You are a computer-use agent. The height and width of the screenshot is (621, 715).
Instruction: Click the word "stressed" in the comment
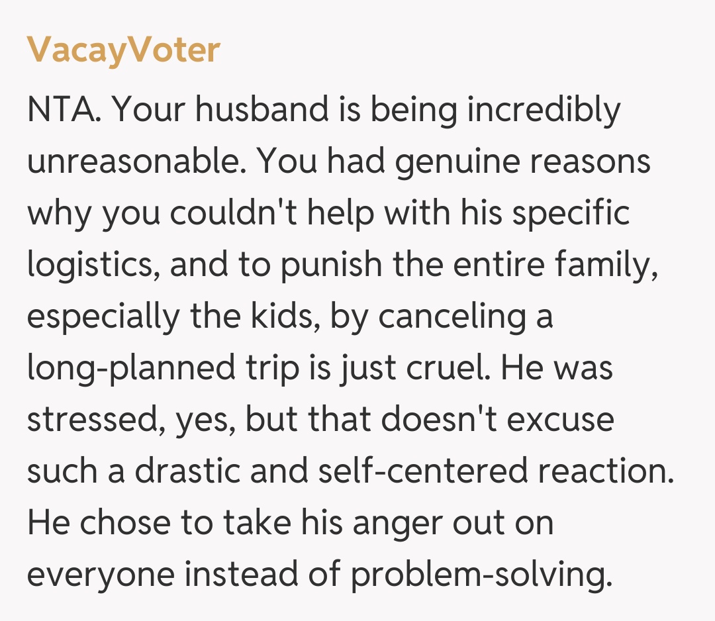(88, 420)
